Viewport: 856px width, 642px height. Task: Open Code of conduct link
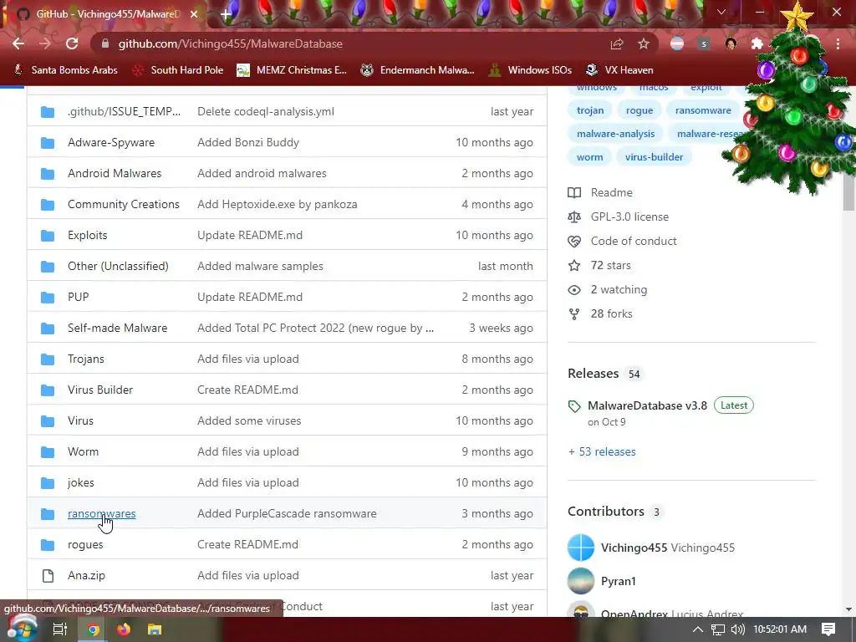pyautogui.click(x=634, y=242)
